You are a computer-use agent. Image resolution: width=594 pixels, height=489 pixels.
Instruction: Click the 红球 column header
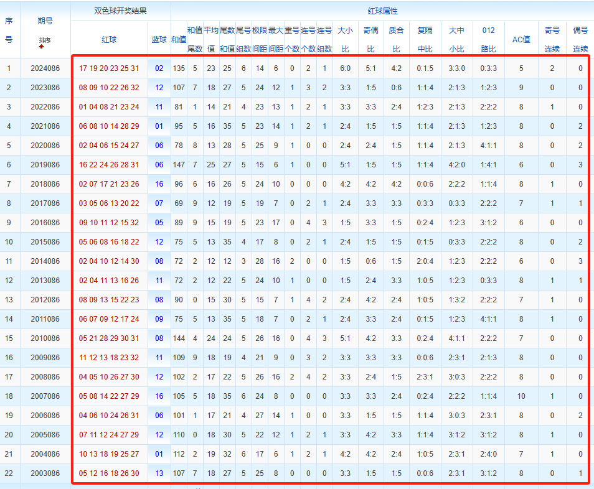[109, 40]
